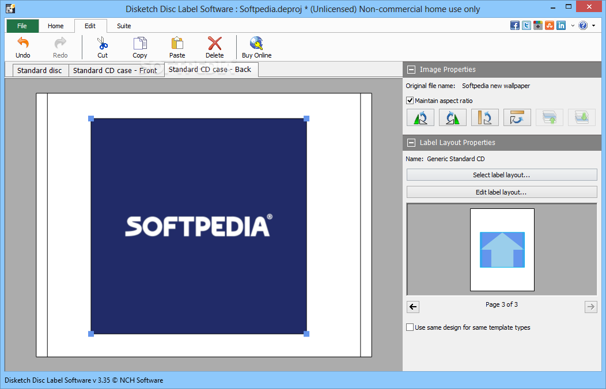Cut the selected image
This screenshot has width=606, height=389.
[103, 47]
